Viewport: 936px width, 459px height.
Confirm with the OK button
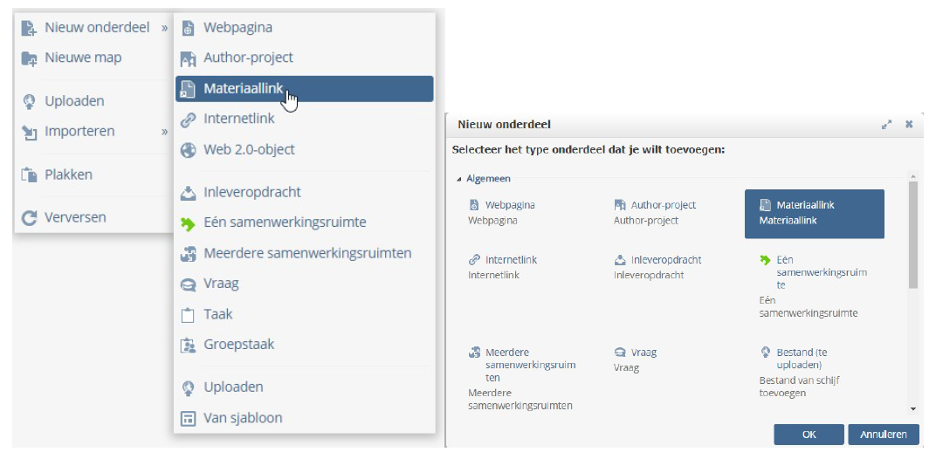(809, 435)
